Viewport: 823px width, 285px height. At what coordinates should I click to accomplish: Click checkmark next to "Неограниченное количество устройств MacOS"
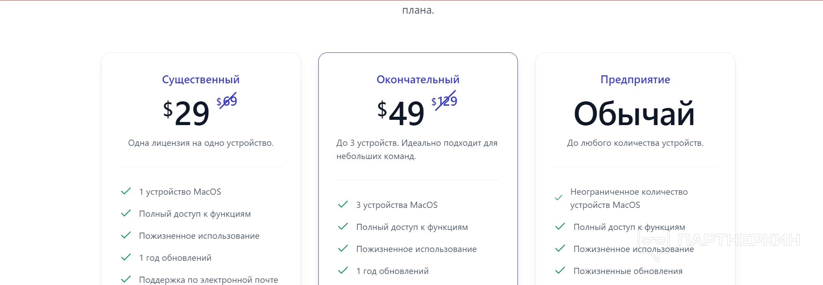point(558,198)
